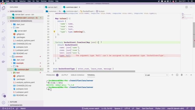
Task: Open the Selection menu
Action: coord(23,1)
